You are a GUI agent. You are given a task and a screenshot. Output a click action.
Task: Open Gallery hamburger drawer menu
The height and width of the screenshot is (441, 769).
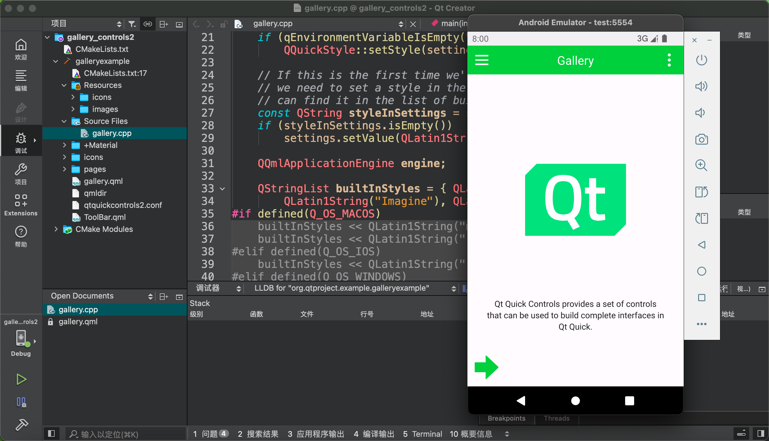[482, 60]
